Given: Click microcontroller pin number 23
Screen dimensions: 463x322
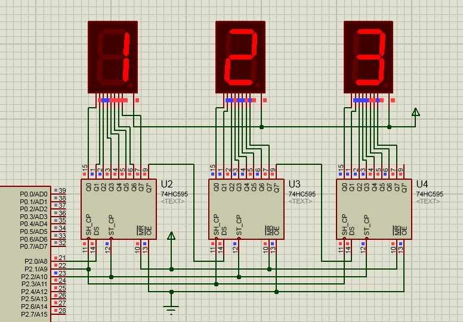Looking at the screenshot, I should tap(62, 273).
